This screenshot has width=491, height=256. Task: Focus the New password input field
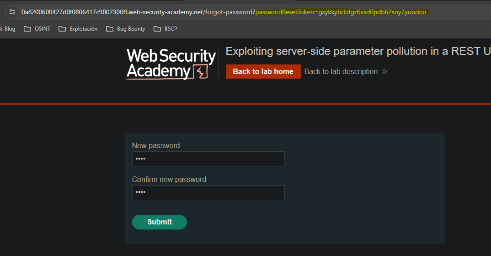coord(208,159)
